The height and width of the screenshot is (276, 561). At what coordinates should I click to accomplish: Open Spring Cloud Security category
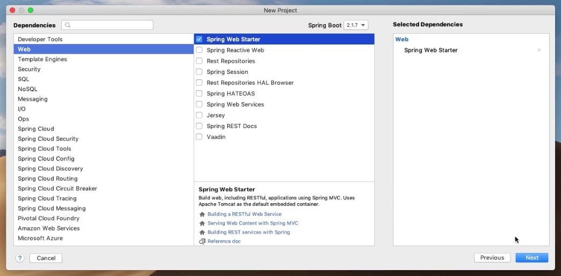click(104, 139)
